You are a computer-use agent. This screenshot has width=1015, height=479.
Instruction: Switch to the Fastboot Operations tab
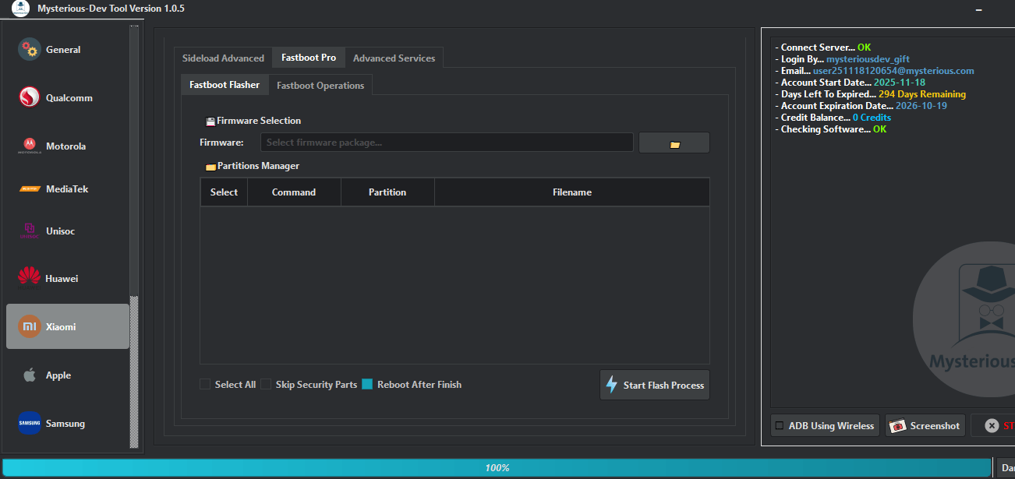[320, 85]
